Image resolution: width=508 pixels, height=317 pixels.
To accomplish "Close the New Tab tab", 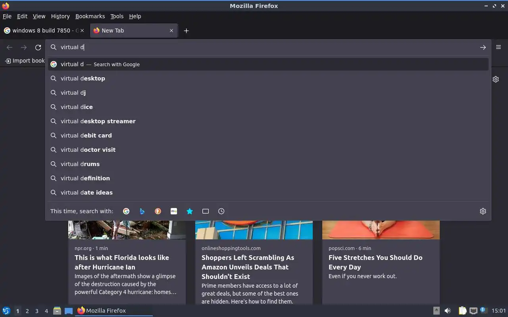I will pos(171,31).
